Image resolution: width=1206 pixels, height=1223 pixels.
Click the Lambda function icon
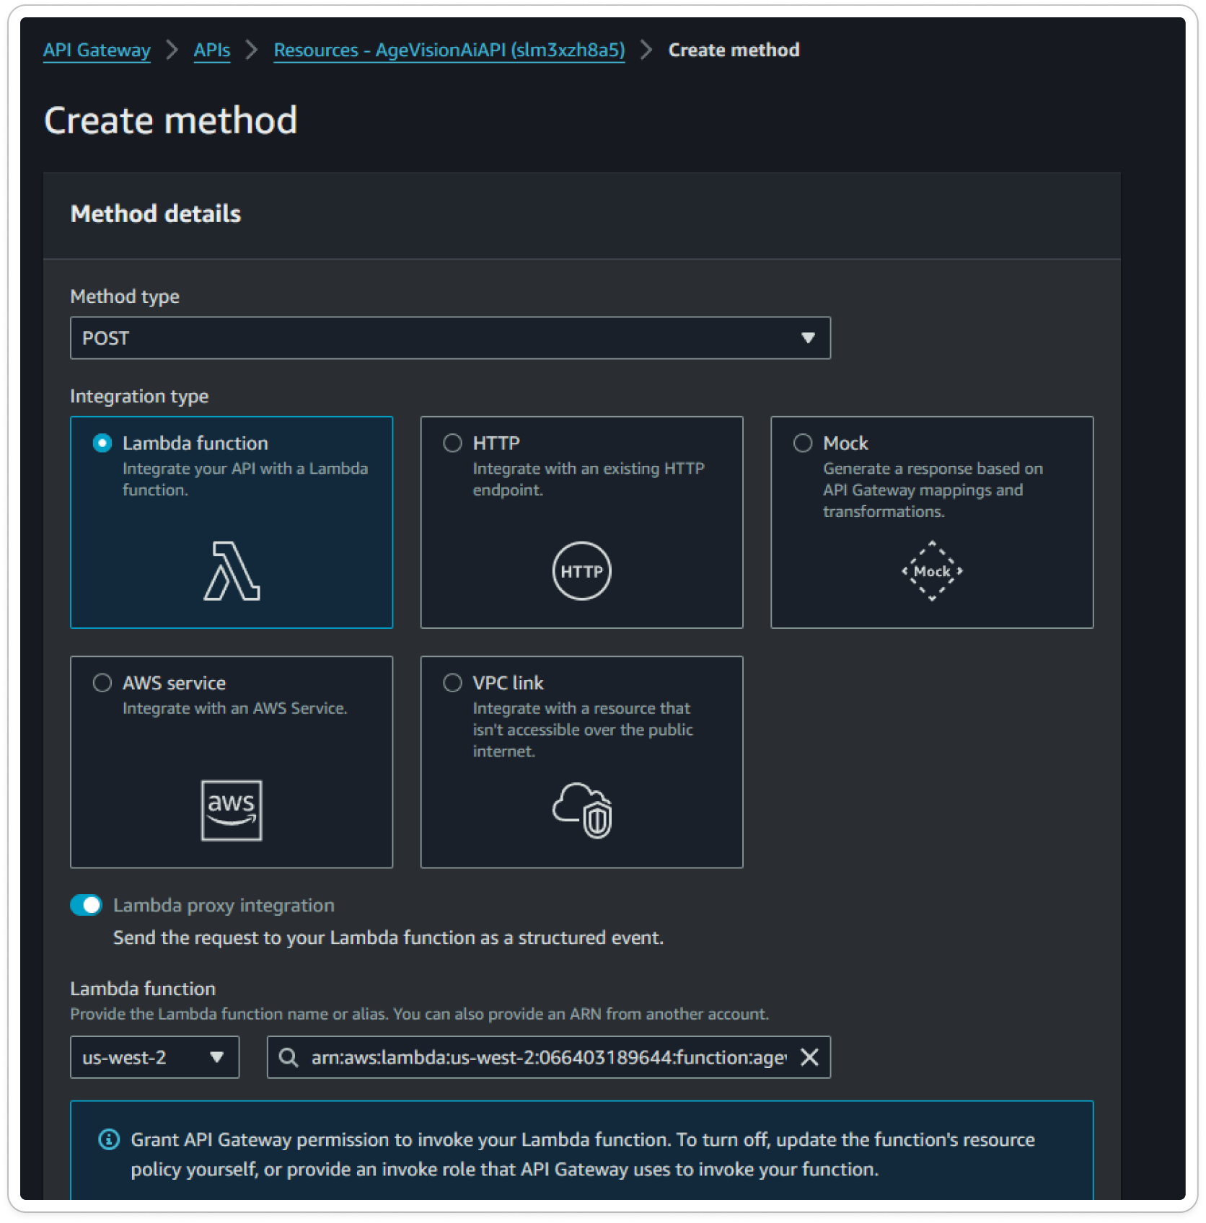(x=231, y=572)
